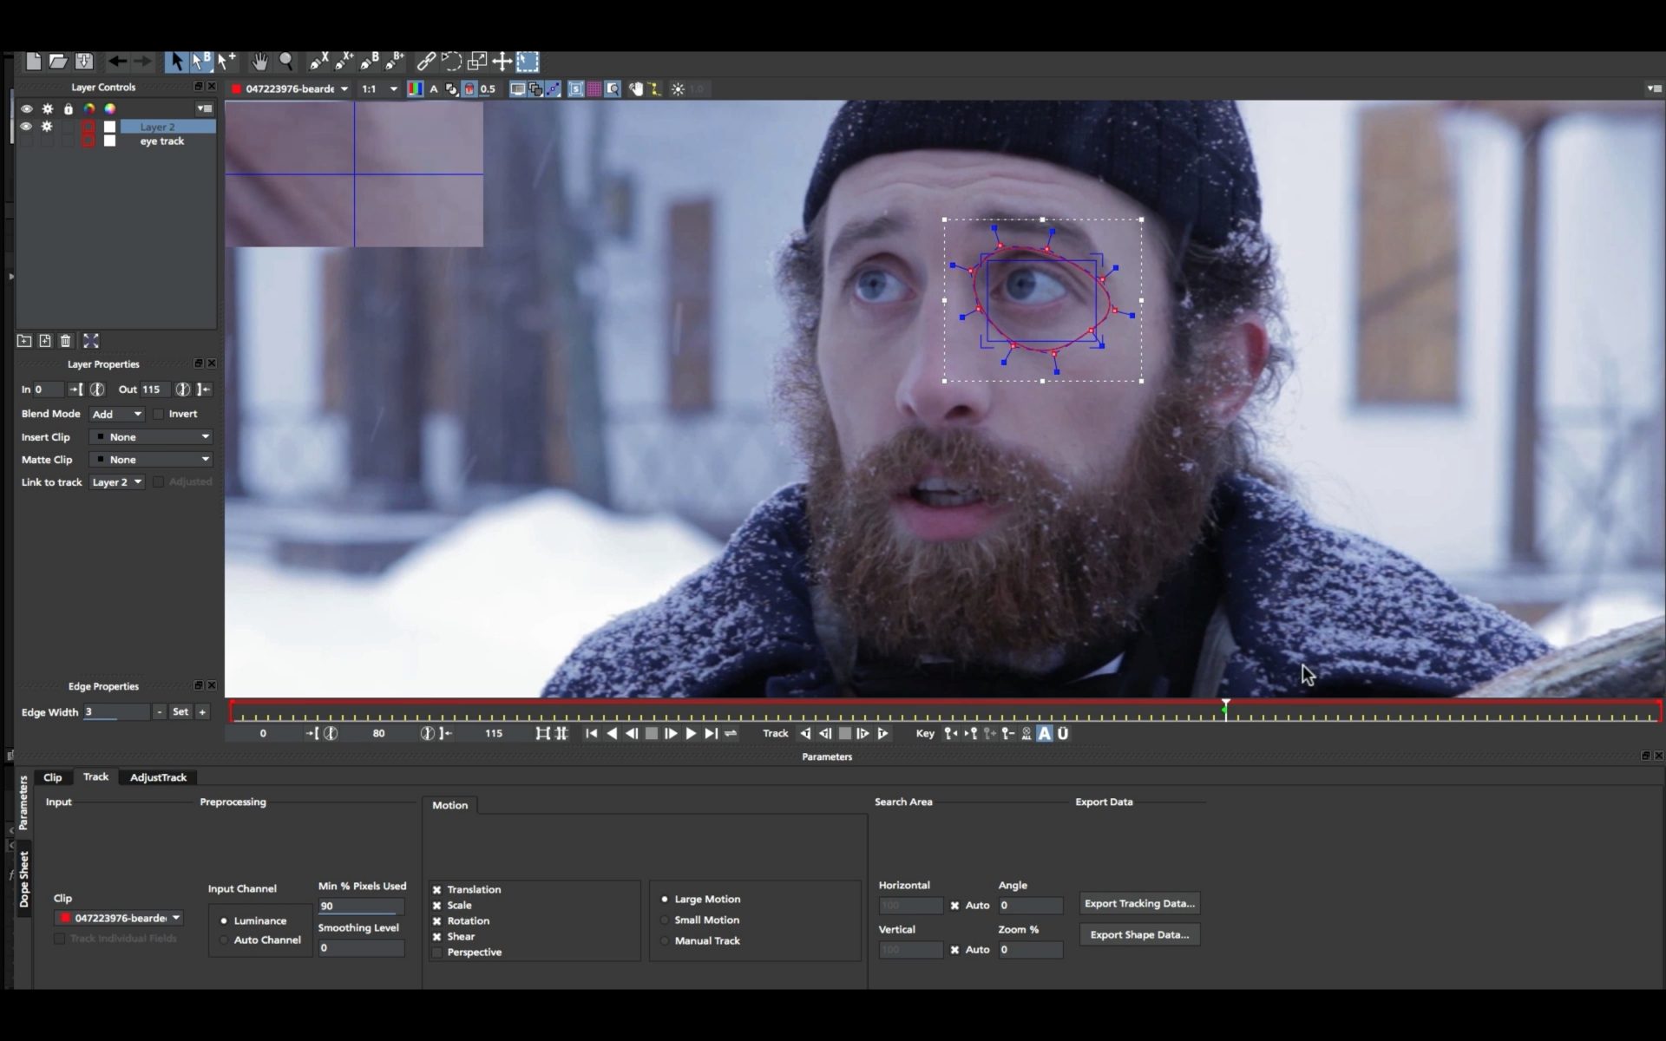Viewport: 1666px width, 1041px height.
Task: Toggle Layer 2 tracking gear icon
Action: point(47,127)
